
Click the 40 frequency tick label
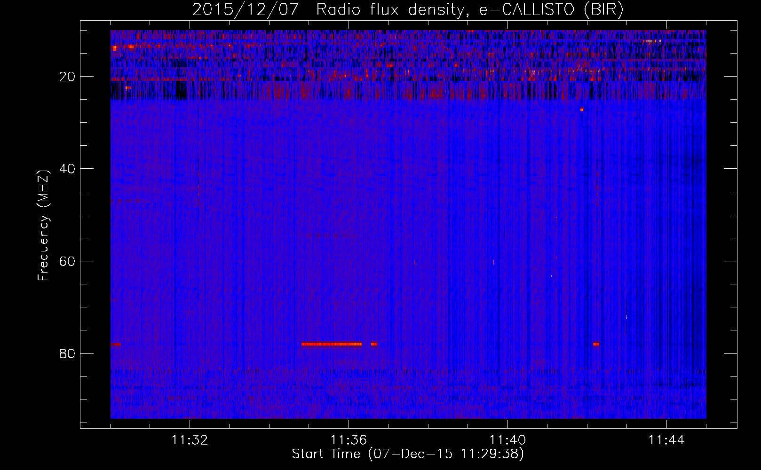coord(68,169)
